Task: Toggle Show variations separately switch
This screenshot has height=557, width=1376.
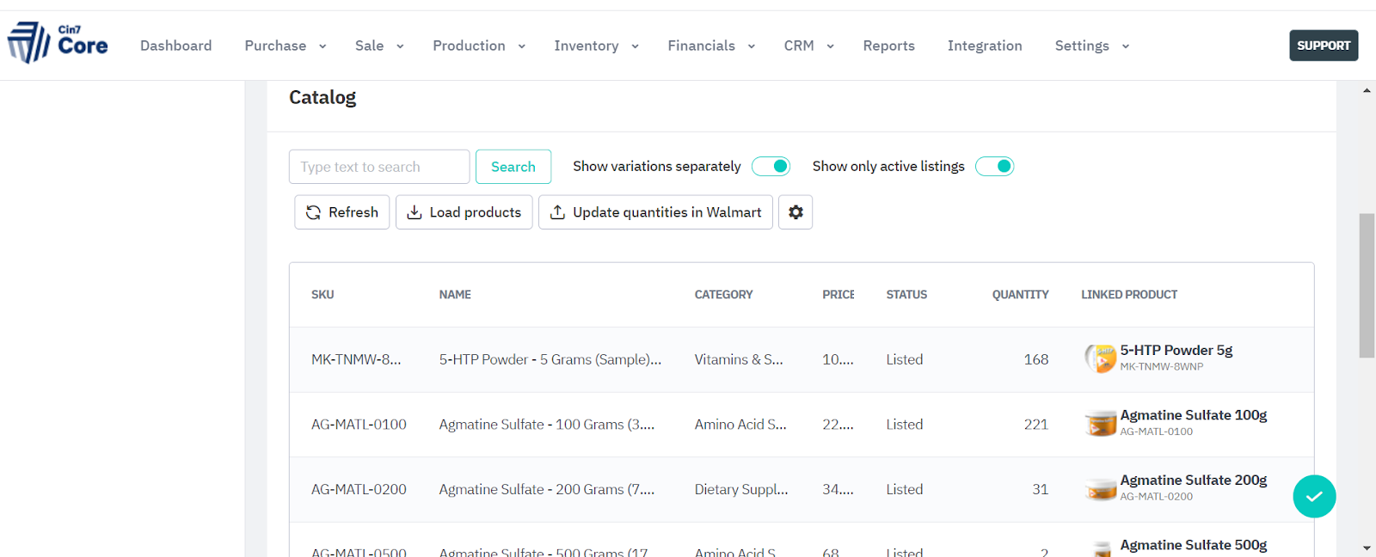Action: click(771, 166)
